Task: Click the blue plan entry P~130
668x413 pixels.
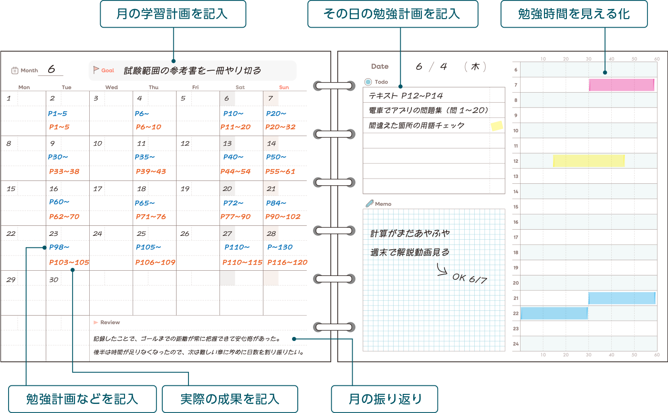Action: pos(280,247)
